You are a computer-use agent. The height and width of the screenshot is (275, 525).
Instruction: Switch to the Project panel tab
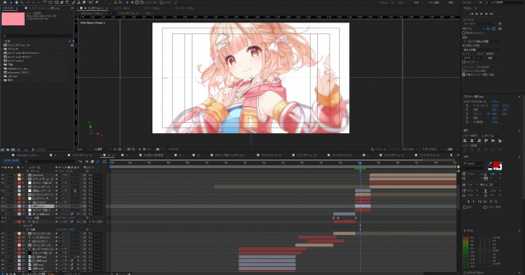pos(10,8)
